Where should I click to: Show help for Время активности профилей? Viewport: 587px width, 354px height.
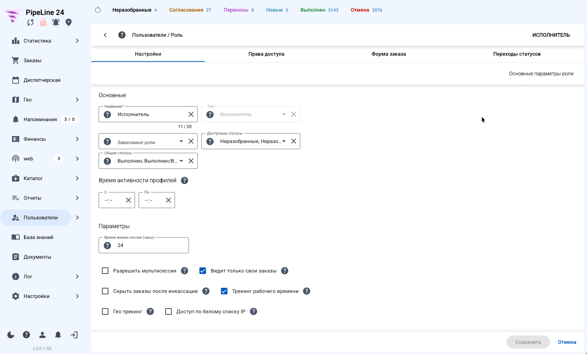(185, 180)
